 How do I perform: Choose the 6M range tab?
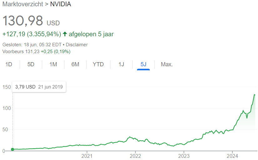75,65
